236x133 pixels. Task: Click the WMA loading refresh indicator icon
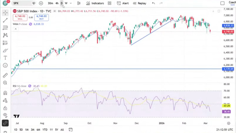tap(30, 24)
